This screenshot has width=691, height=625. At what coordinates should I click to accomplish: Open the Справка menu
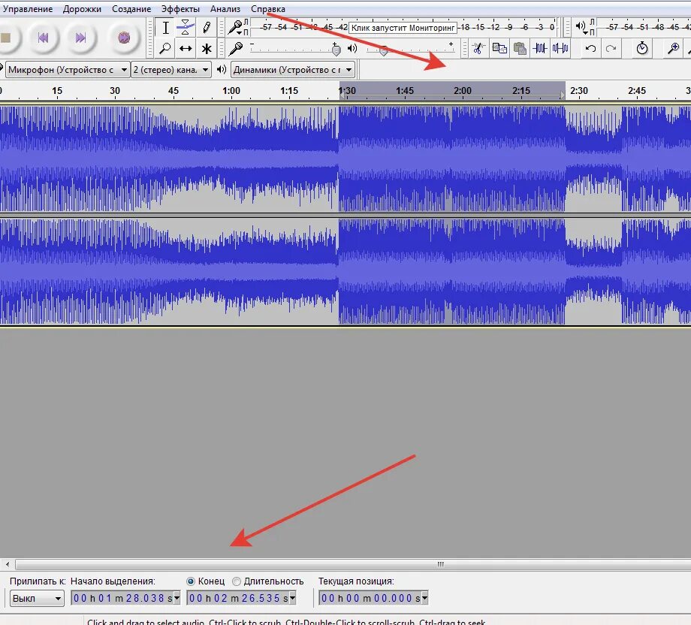268,9
